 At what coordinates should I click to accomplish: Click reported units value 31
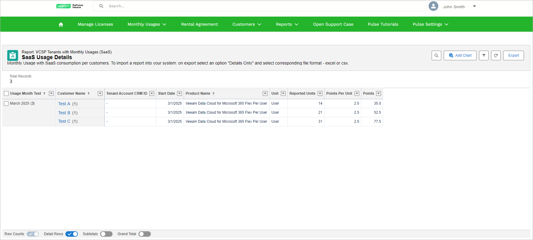(x=320, y=122)
